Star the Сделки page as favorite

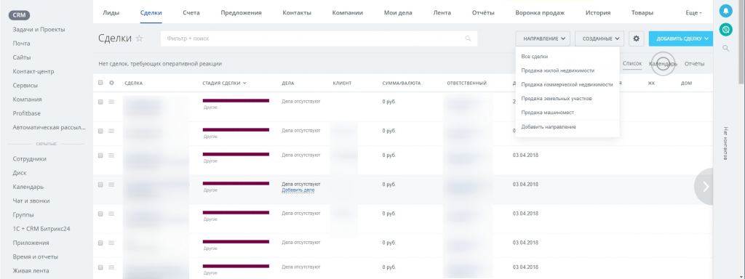139,39
